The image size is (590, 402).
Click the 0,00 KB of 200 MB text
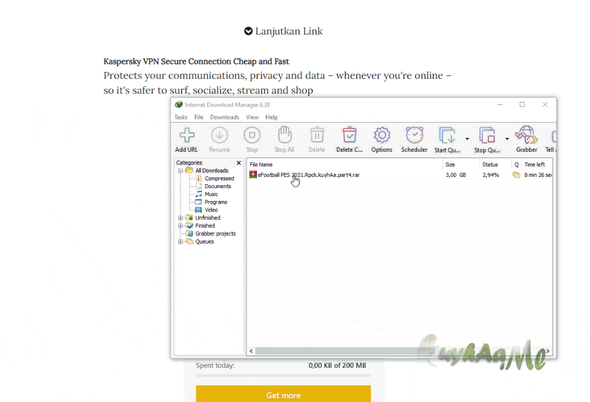pos(337,366)
